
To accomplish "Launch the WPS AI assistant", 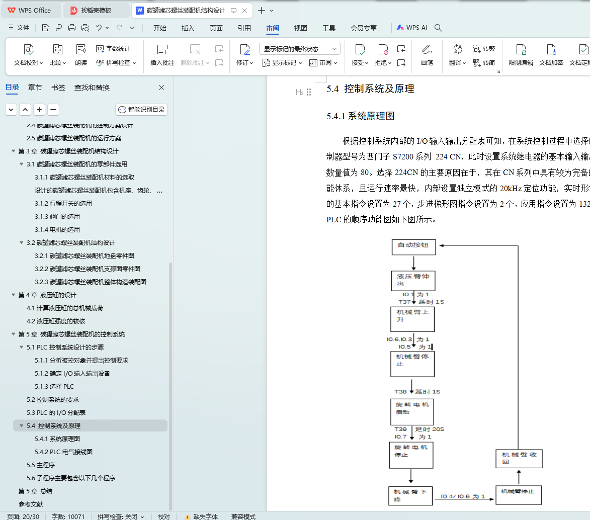I will pyautogui.click(x=412, y=28).
